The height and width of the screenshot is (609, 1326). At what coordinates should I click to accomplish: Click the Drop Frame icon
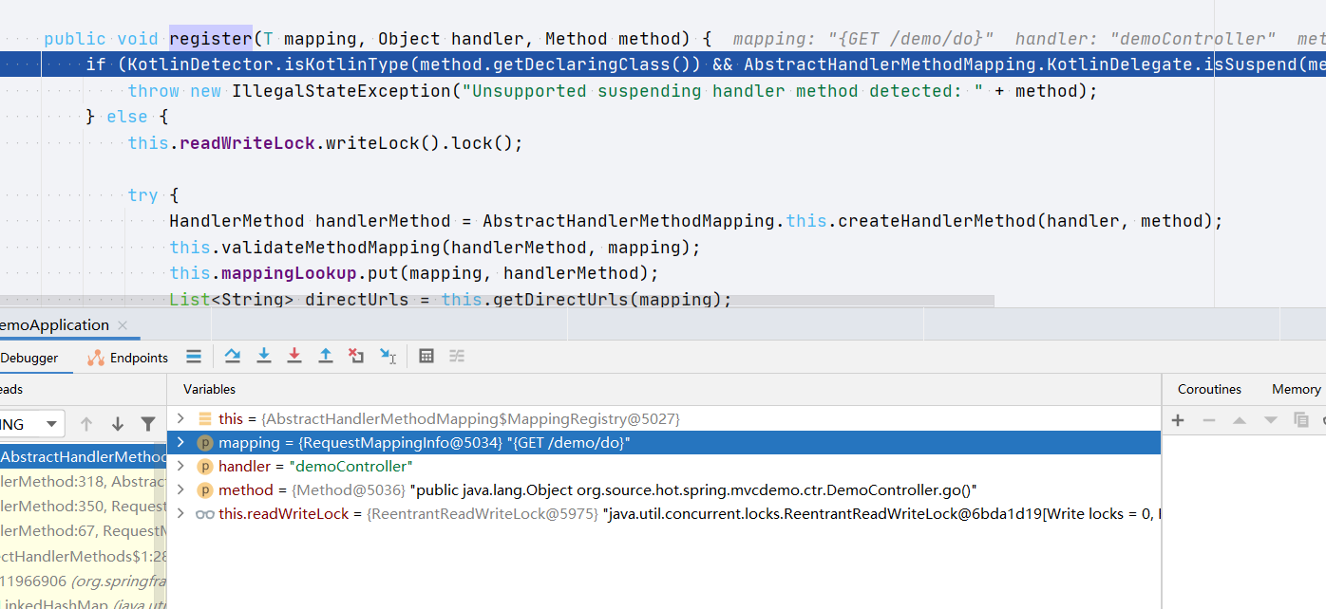click(356, 357)
